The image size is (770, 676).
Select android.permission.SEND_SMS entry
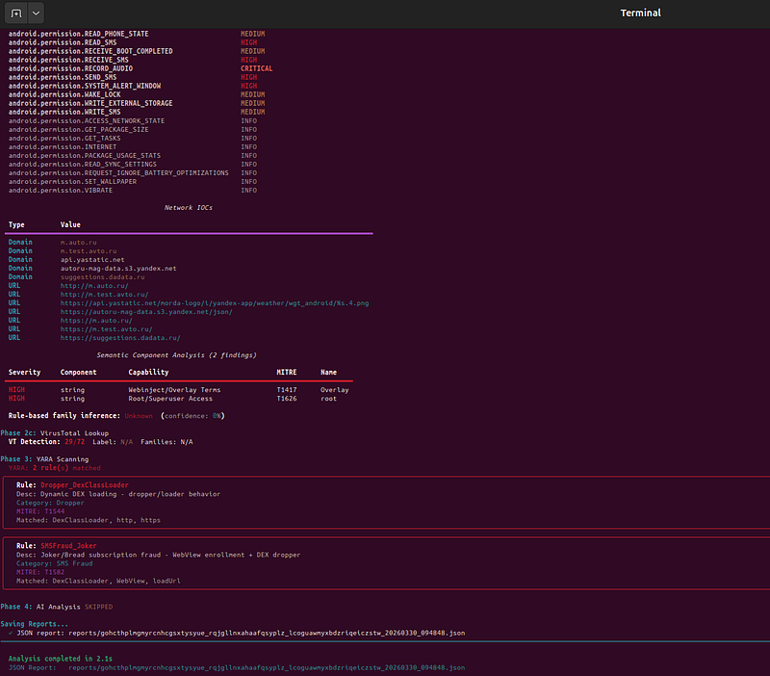pyautogui.click(x=63, y=78)
